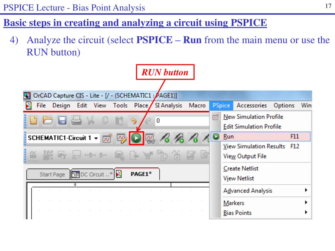Open the Macro menu

(x=197, y=106)
